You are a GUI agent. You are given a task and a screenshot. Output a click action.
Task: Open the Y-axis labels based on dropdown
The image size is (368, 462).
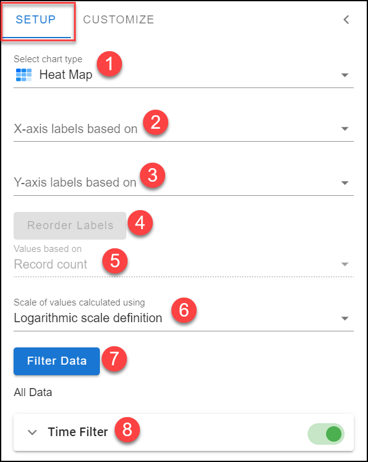tap(184, 183)
